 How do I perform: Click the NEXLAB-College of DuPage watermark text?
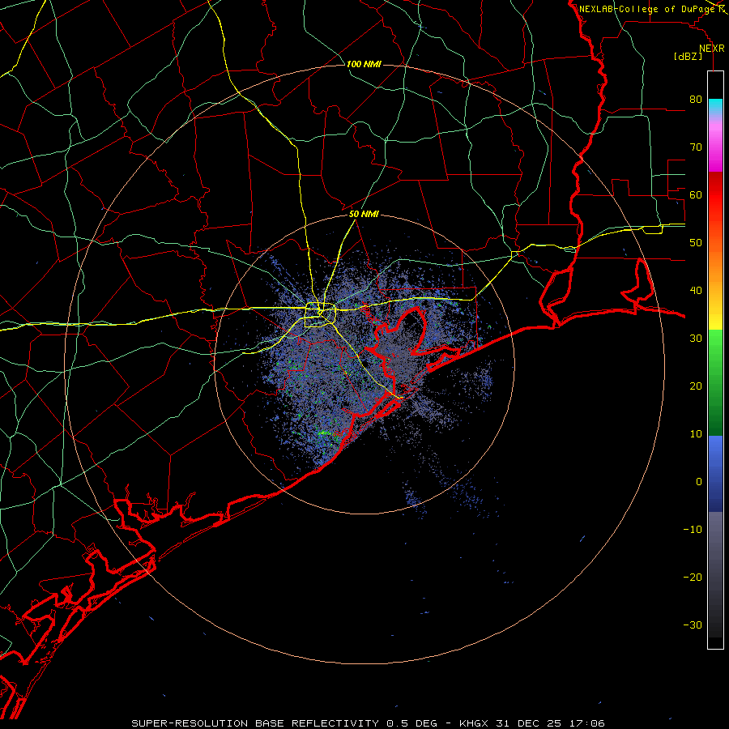[x=646, y=9]
